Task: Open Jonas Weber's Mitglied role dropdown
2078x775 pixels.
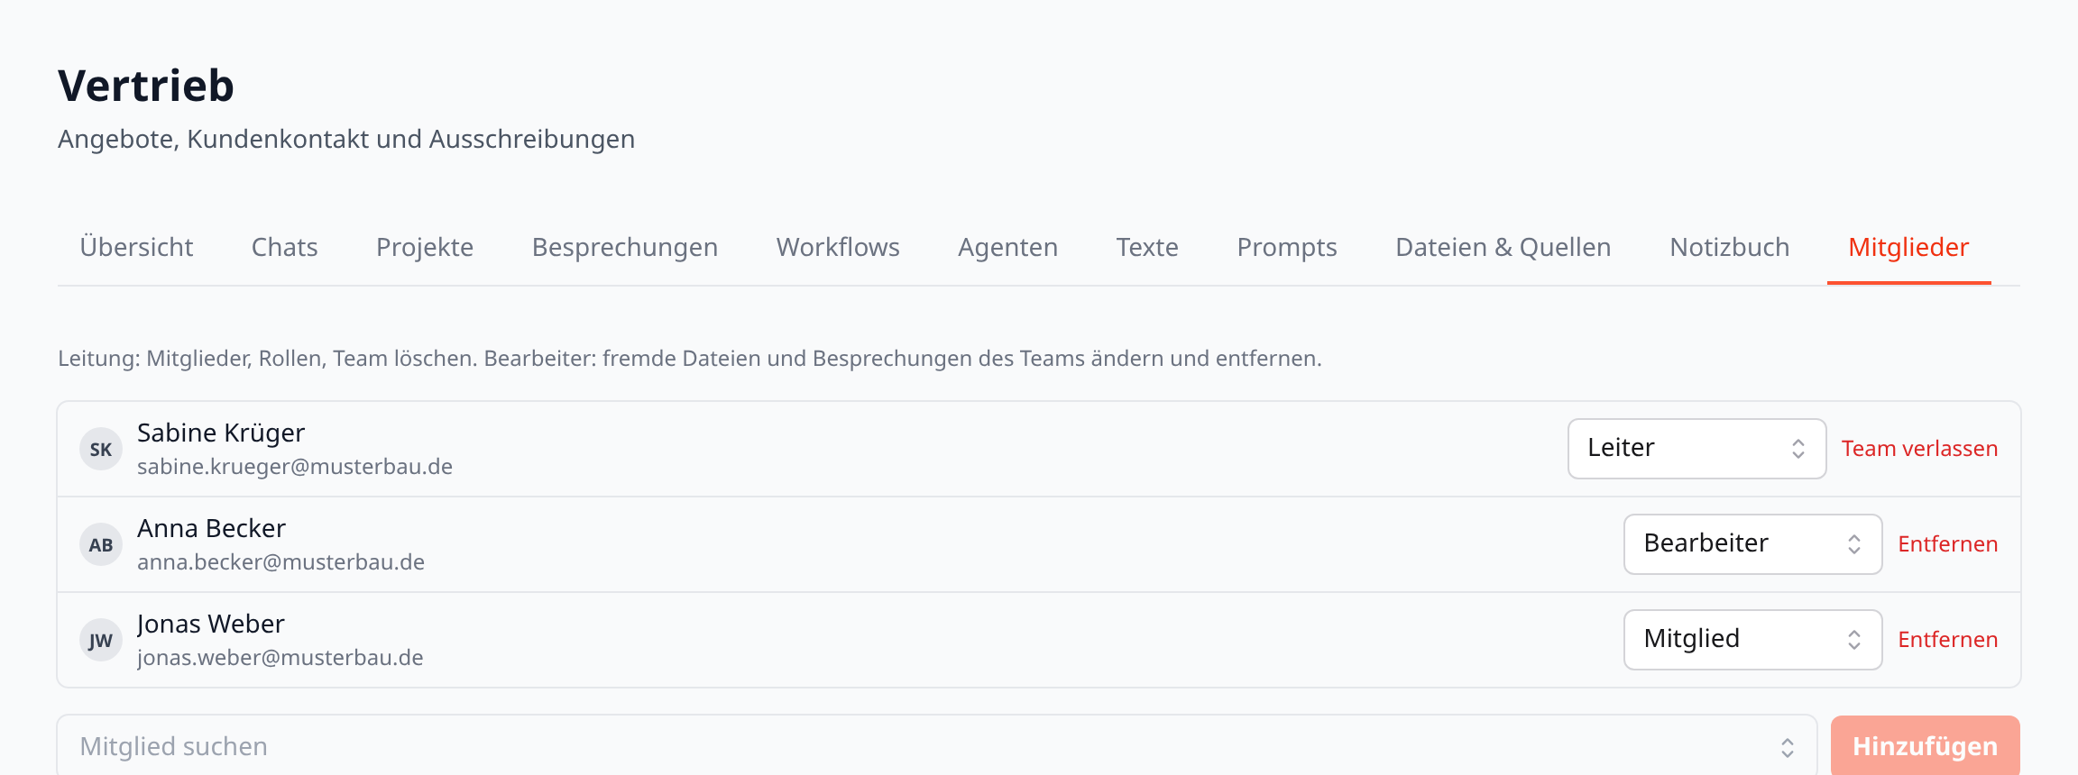Action: pyautogui.click(x=1752, y=640)
